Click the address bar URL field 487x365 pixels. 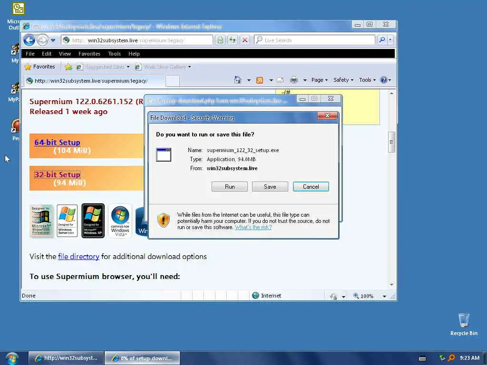tap(136, 40)
